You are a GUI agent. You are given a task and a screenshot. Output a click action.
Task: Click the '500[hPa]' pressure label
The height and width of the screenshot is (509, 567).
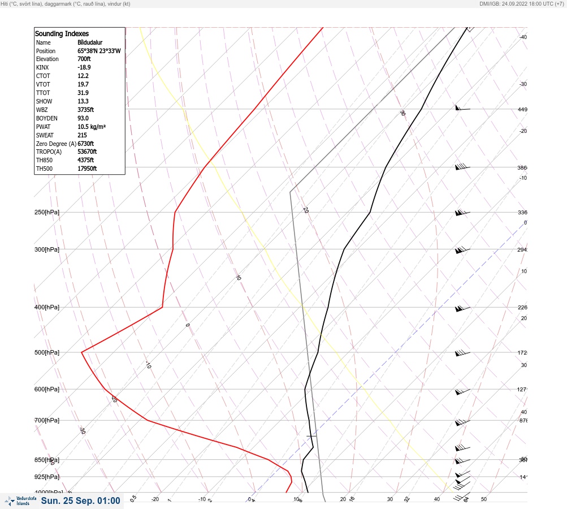[x=47, y=352]
